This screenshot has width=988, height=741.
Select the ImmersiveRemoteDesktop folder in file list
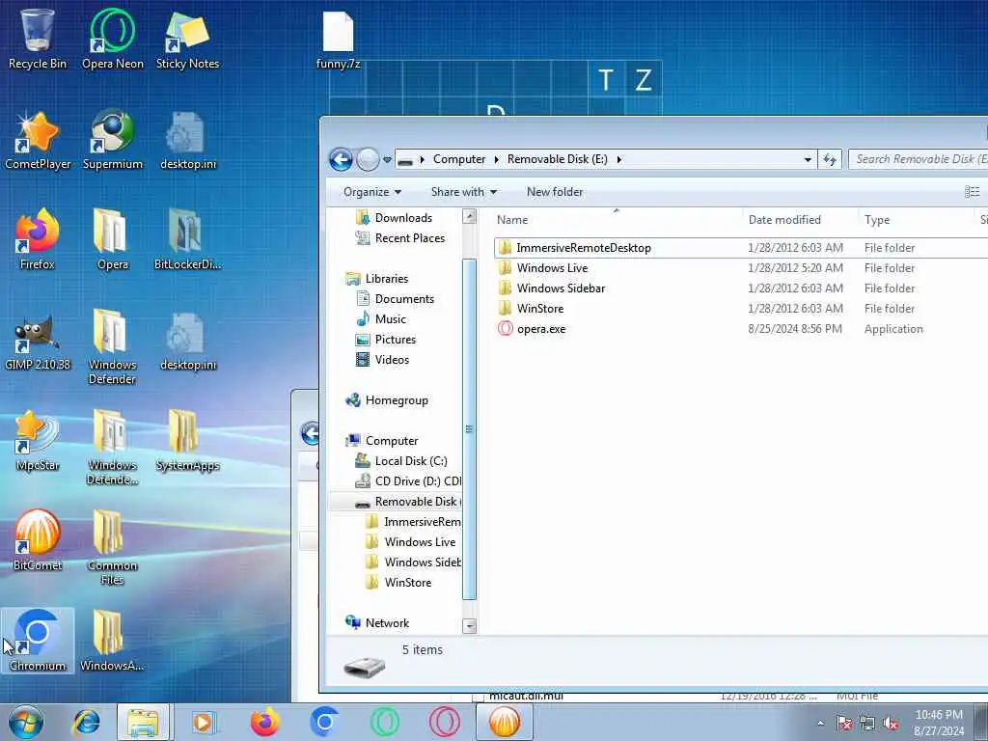click(584, 248)
